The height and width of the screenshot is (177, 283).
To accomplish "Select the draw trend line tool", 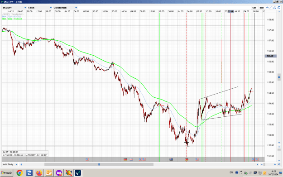I will coord(271,8).
